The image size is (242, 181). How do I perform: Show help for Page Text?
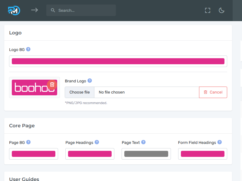(143, 142)
